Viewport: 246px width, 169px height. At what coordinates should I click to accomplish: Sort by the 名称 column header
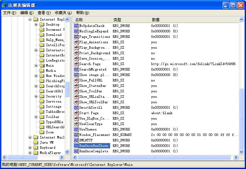tap(92, 20)
